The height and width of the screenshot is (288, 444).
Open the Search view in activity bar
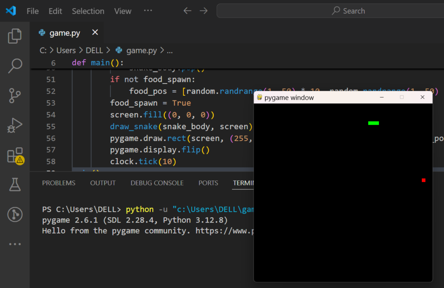pyautogui.click(x=15, y=66)
